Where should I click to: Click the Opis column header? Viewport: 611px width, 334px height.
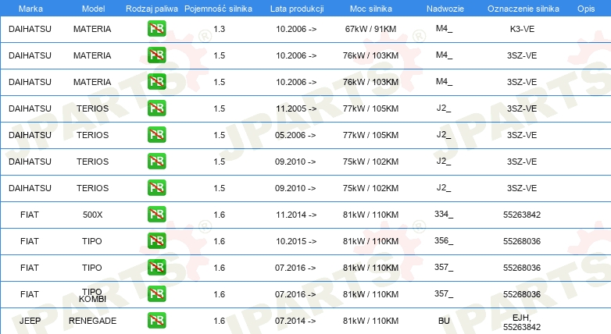(586, 9)
